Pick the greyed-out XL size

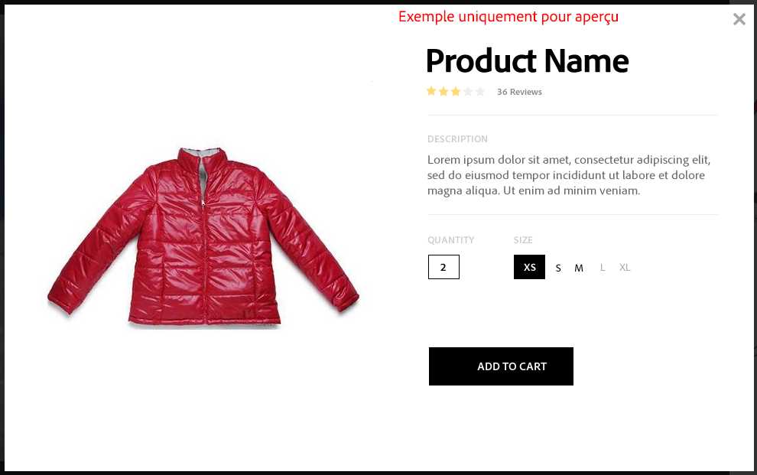(x=625, y=268)
